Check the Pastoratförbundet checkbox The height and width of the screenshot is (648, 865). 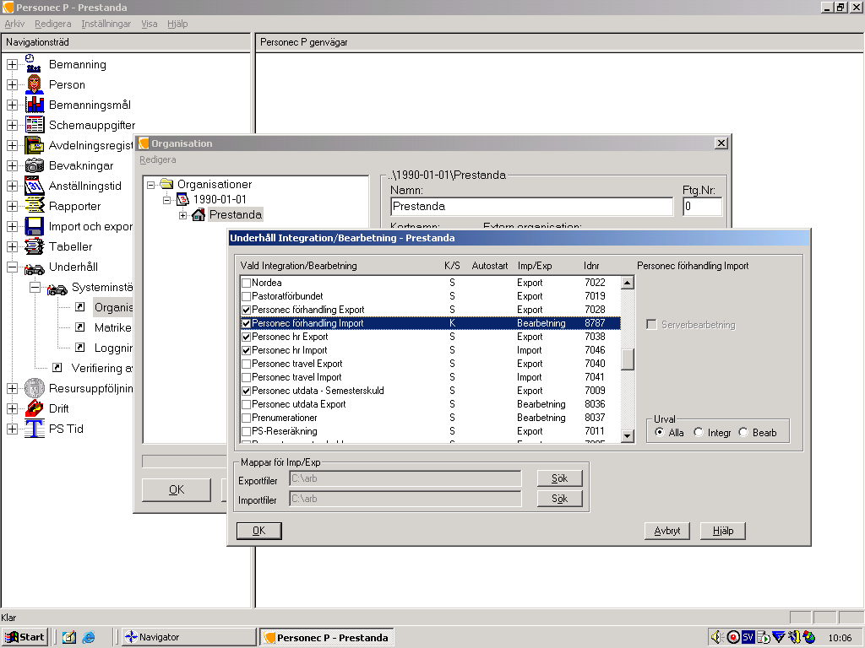(x=246, y=296)
